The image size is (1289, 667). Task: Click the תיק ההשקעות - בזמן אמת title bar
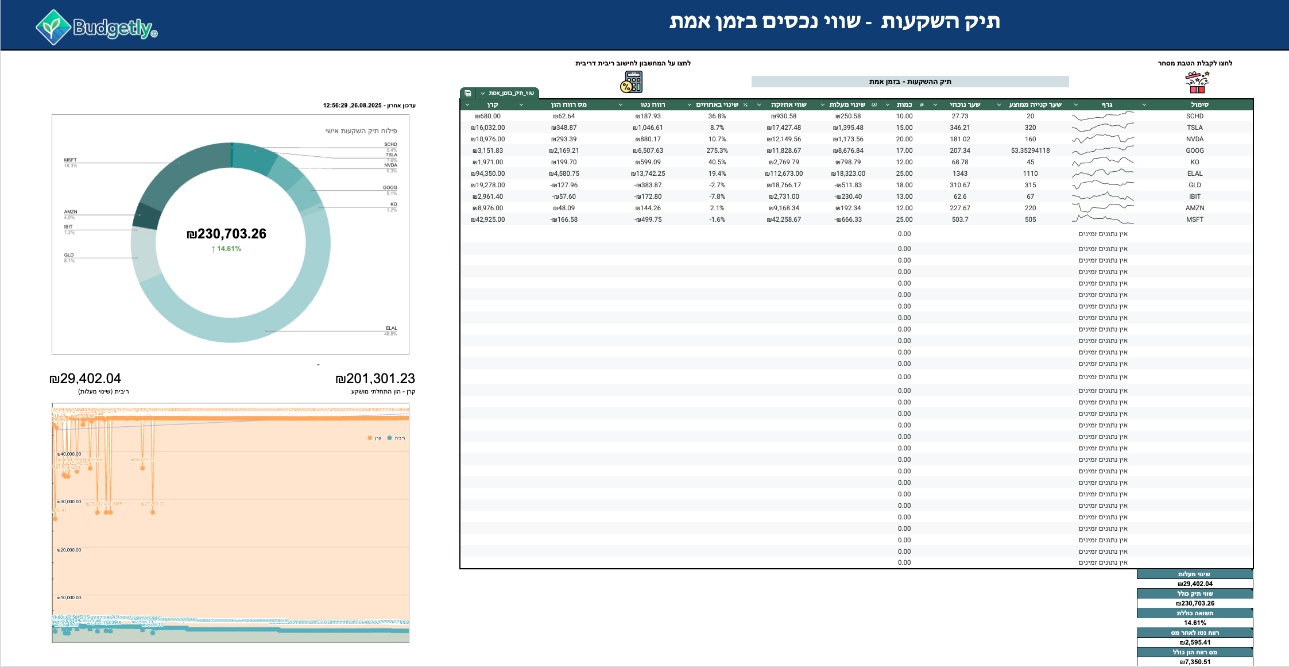coord(910,82)
